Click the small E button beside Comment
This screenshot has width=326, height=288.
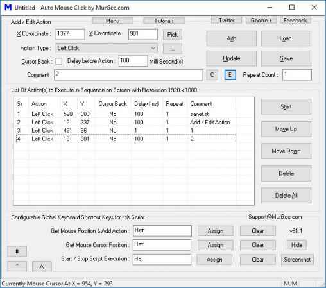(230, 75)
